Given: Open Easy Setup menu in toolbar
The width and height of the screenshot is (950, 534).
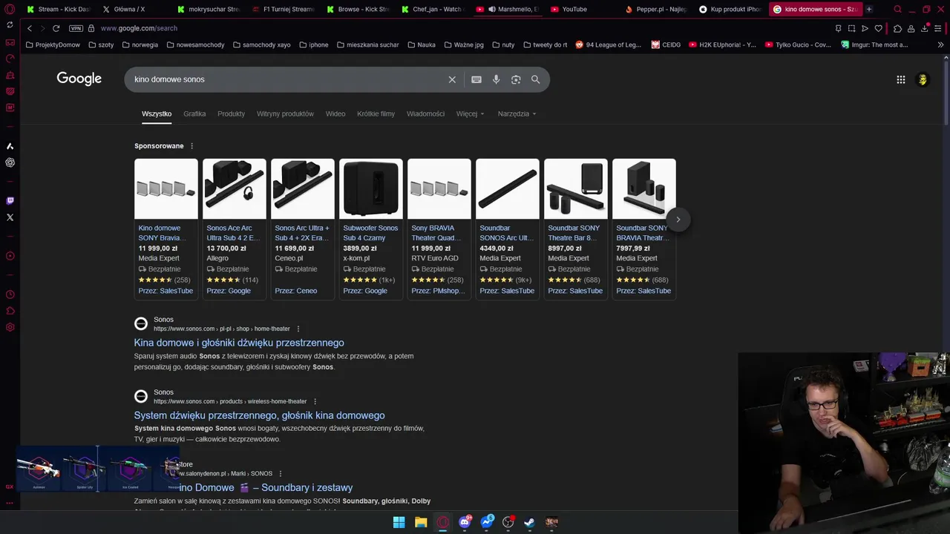Looking at the screenshot, I should [x=939, y=28].
